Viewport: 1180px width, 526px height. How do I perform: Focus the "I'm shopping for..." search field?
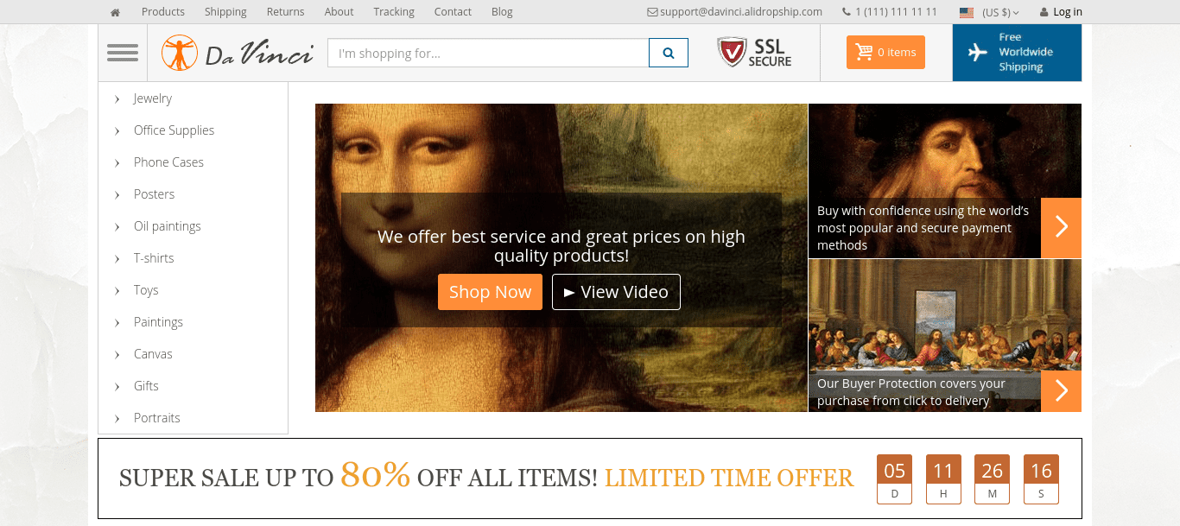click(x=488, y=53)
